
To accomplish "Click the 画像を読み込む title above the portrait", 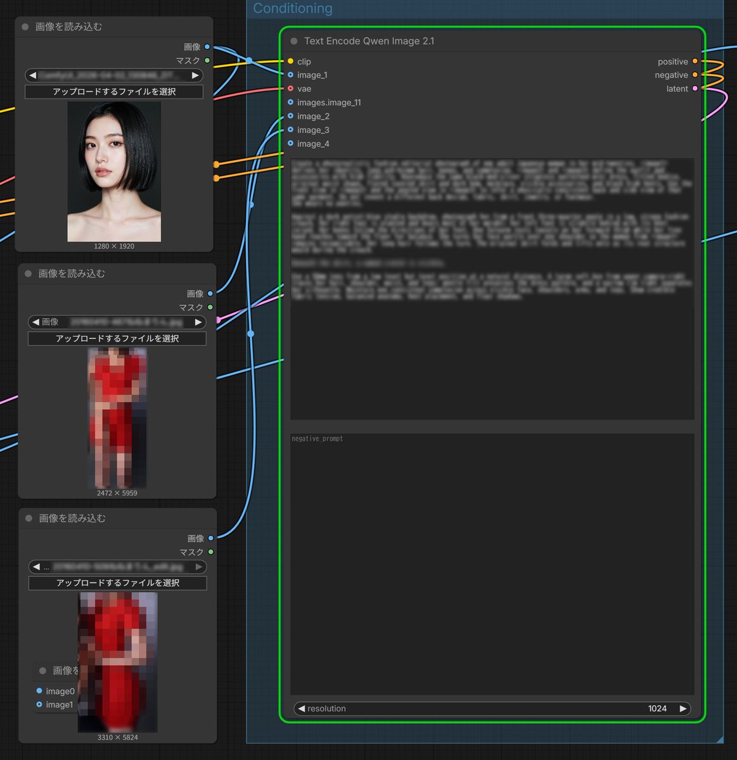I will tap(68, 27).
